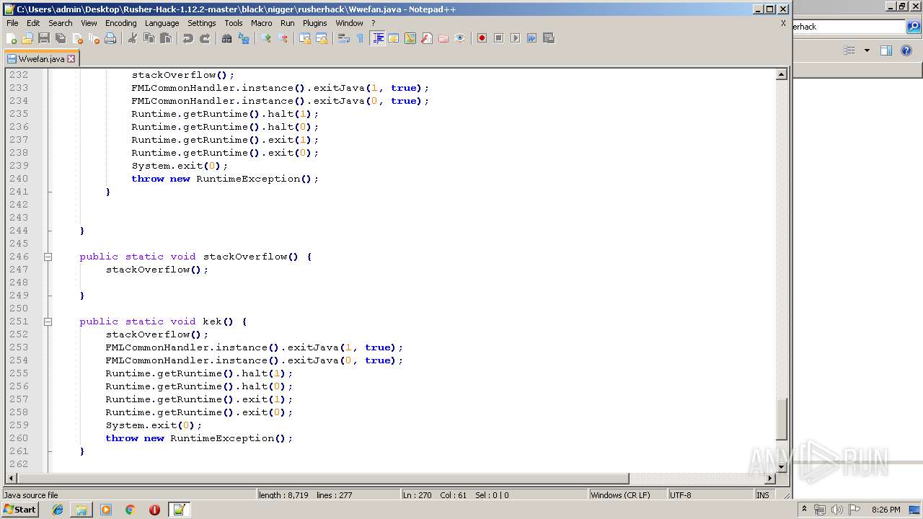The height and width of the screenshot is (519, 923).
Task: Open the Replace dialog icon
Action: 244,38
